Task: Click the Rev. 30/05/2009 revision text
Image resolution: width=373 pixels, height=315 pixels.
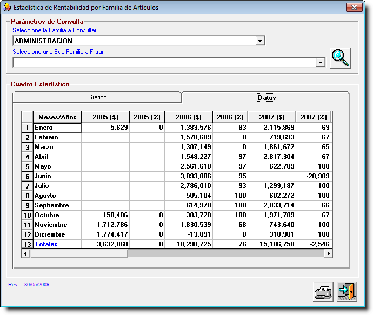Action: [x=30, y=285]
